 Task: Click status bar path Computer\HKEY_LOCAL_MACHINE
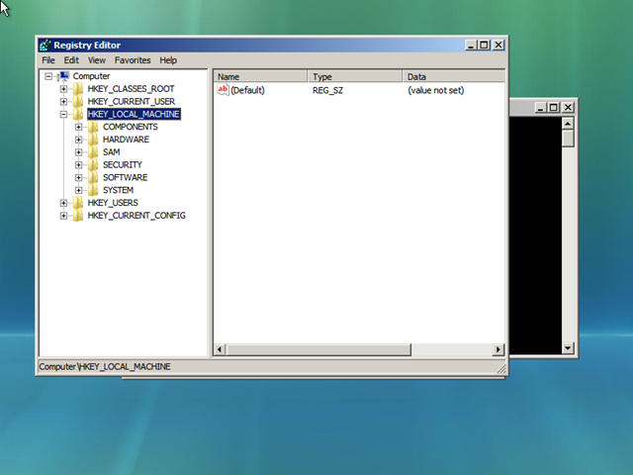pyautogui.click(x=105, y=366)
